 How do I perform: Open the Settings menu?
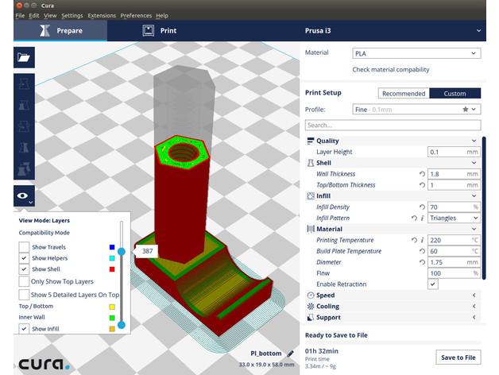[x=72, y=16]
